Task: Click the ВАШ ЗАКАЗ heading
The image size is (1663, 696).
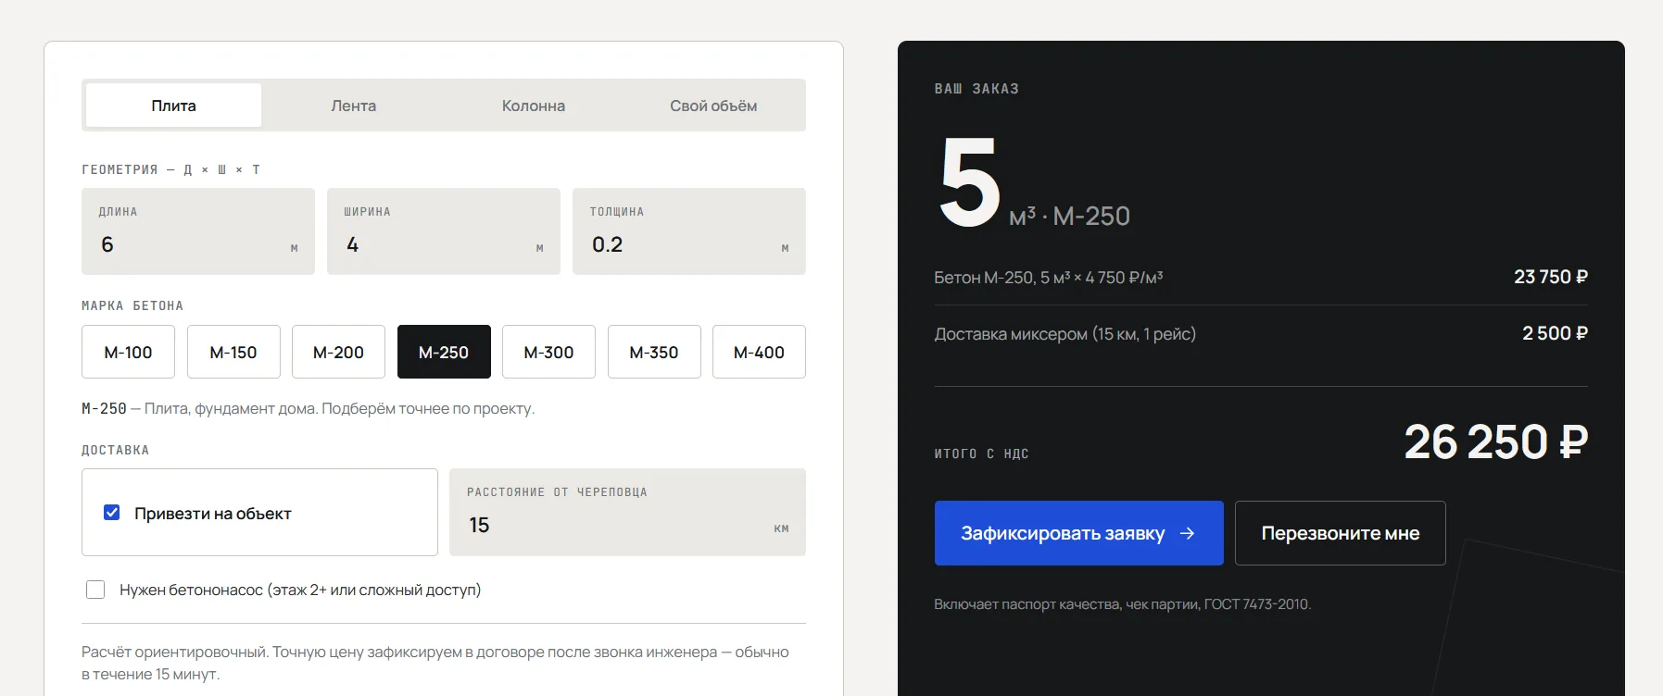Action: [x=976, y=89]
